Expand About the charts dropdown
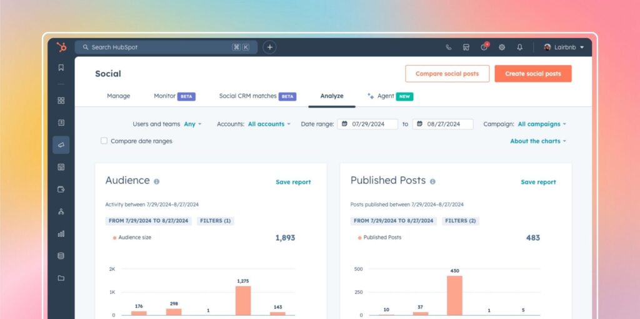 coord(538,141)
